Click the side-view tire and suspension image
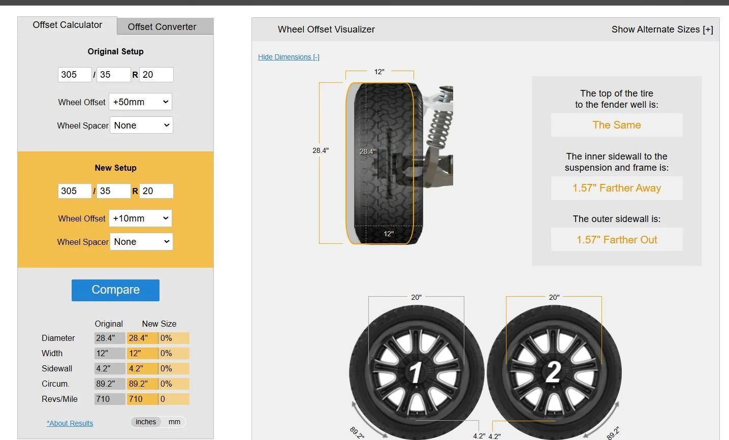Screen dimensions: 729x440 (399, 163)
